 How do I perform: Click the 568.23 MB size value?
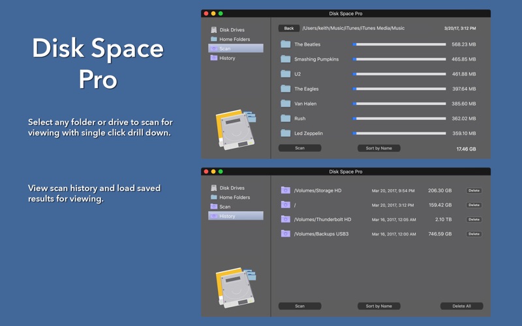pos(464,44)
